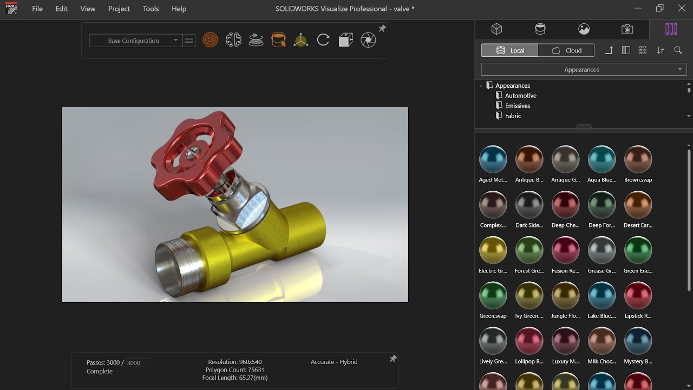The width and height of the screenshot is (693, 390).
Task: Select the Grease Gr... appearance
Action: pyautogui.click(x=602, y=255)
